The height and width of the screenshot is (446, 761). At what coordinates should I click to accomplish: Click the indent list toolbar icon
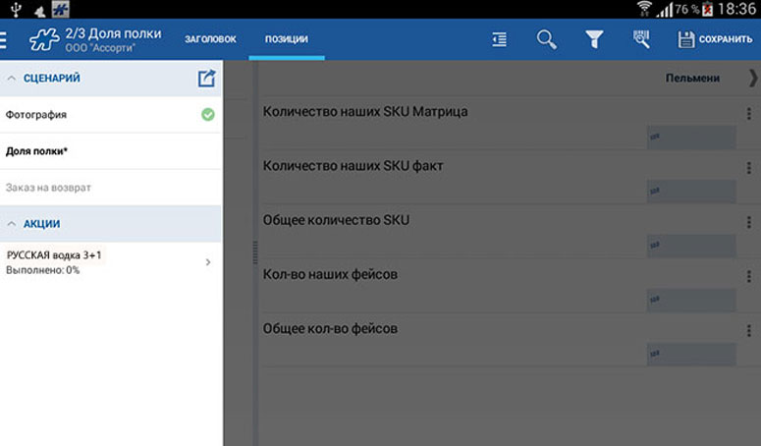[500, 39]
